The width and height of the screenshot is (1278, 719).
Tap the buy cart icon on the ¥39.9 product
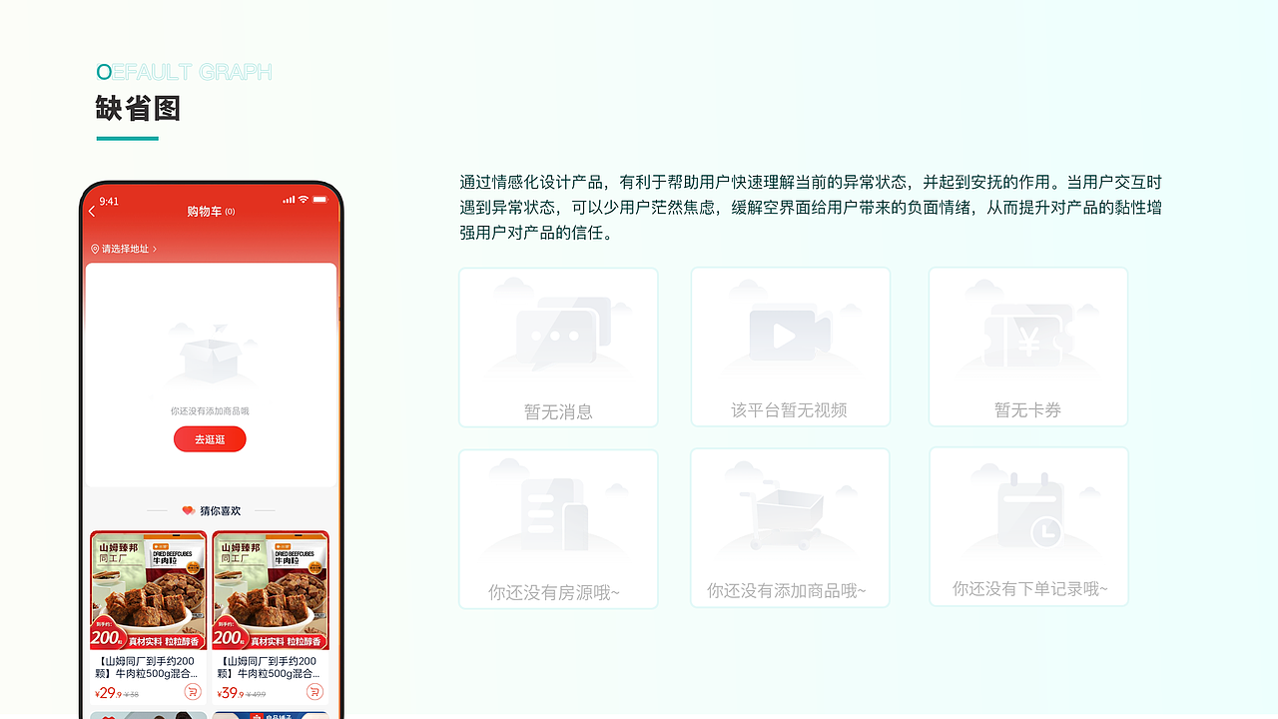pos(315,693)
